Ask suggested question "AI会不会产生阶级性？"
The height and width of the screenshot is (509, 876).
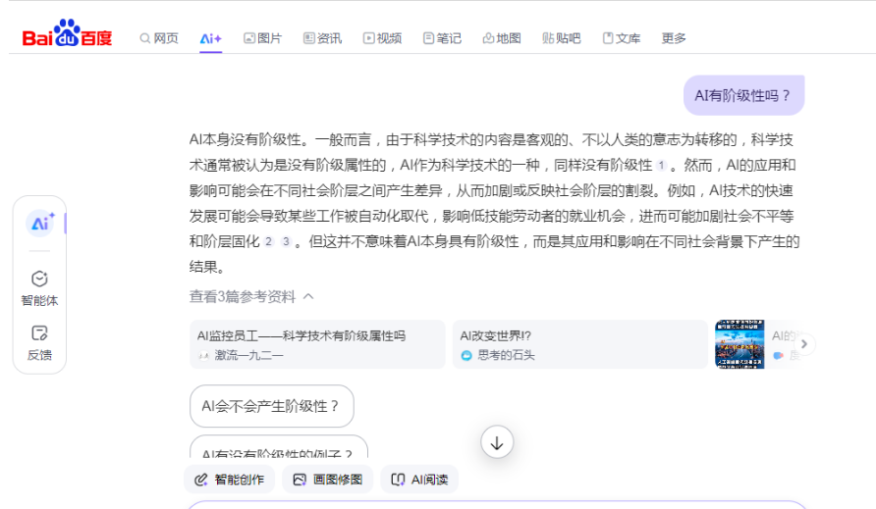(x=271, y=406)
